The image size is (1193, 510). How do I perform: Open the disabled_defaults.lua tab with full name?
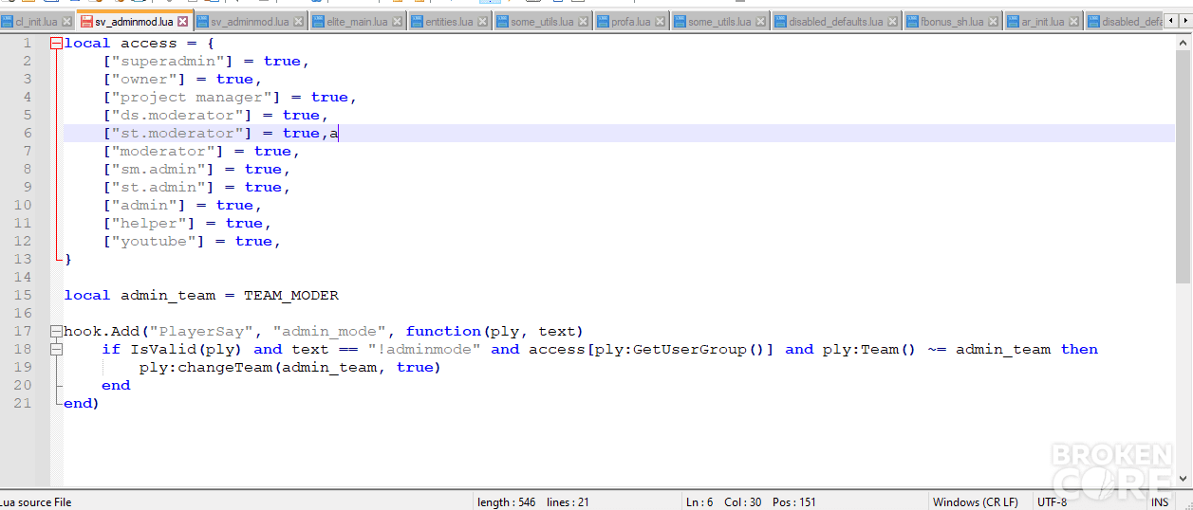pos(835,22)
